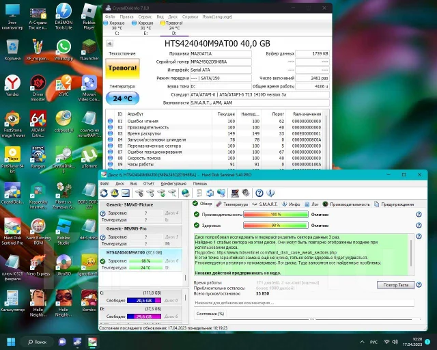Switch to the S.M.A.R.T. tab
437x350 pixels.
(264, 204)
